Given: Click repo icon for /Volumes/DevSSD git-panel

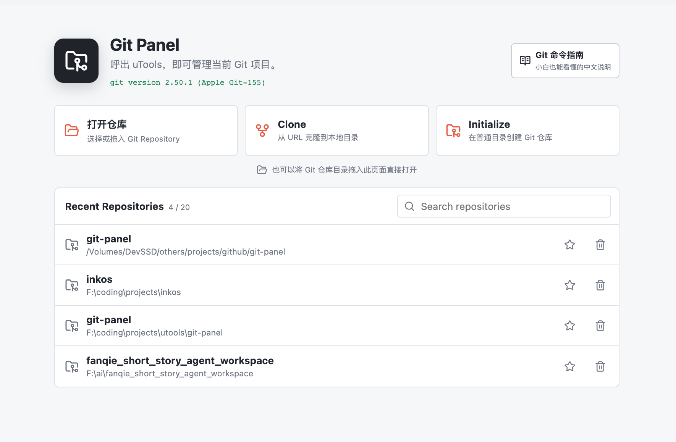Looking at the screenshot, I should tap(72, 245).
